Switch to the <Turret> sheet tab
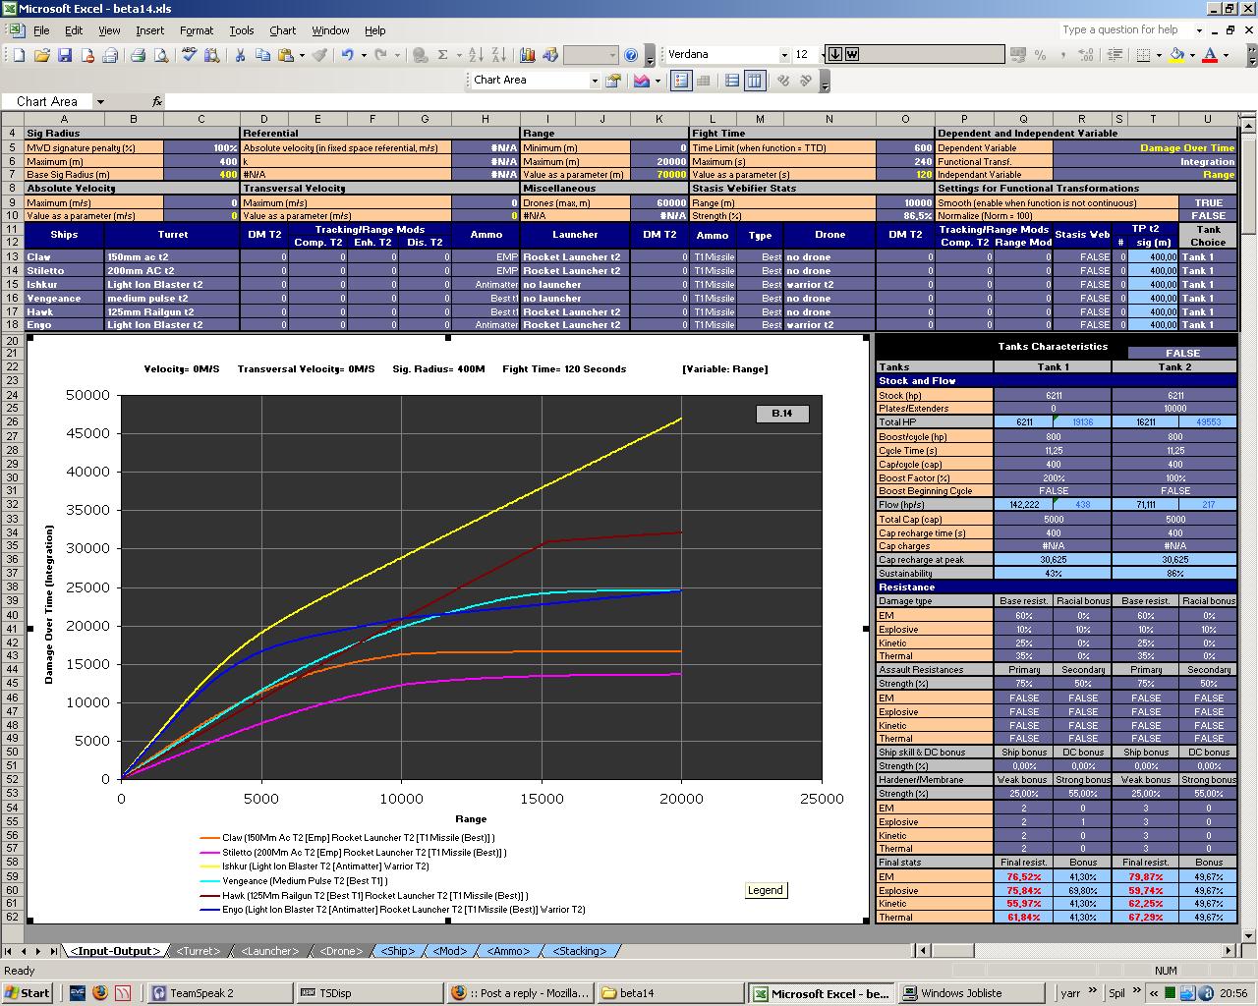 (x=199, y=950)
